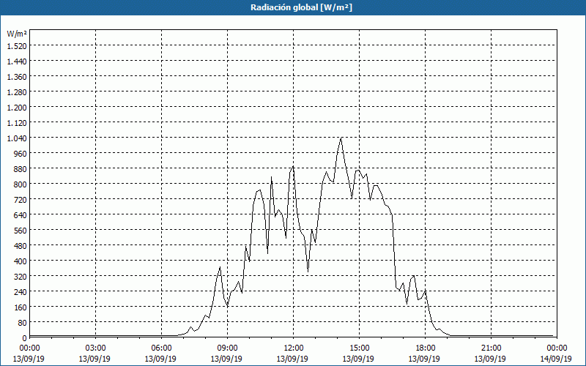The image size is (586, 366).
Task: Click the 960 y-axis label
Action: coord(21,154)
